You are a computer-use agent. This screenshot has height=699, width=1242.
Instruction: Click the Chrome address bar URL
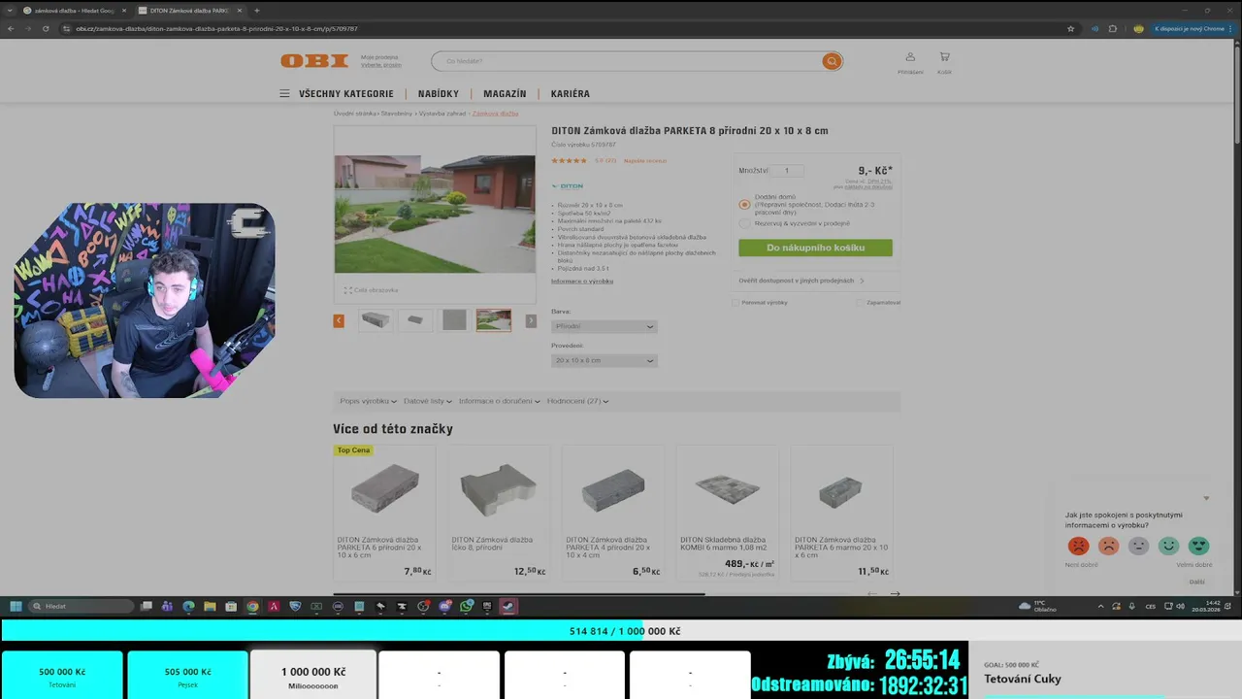[x=216, y=29]
